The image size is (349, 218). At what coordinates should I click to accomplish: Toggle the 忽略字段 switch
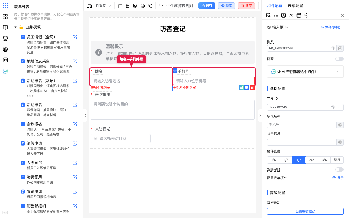339,169
